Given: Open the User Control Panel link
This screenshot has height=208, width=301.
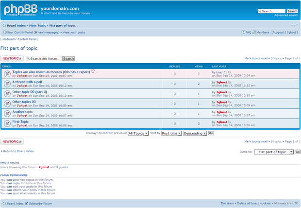Looking at the screenshot, I should (20, 32).
